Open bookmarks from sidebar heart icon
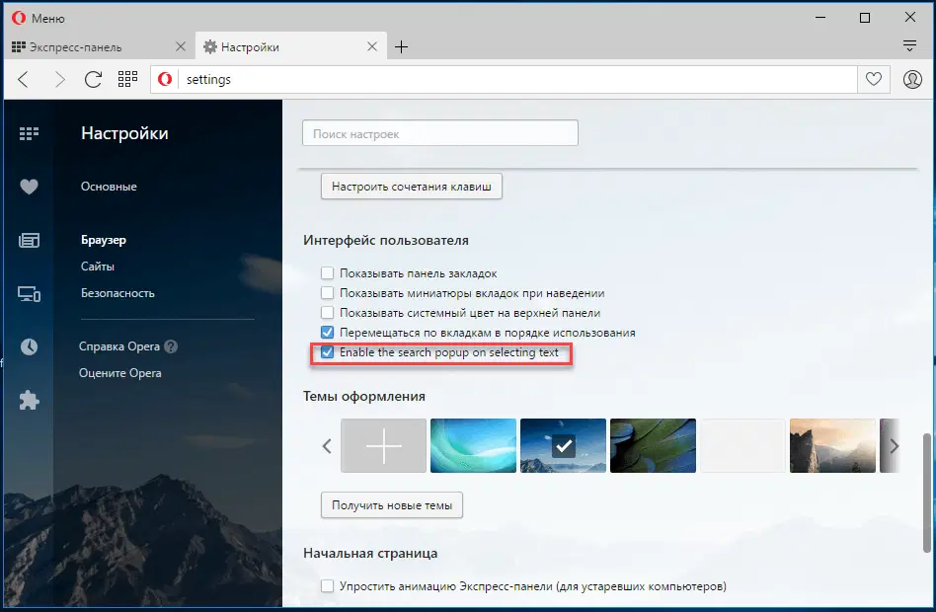The height and width of the screenshot is (612, 936). (29, 187)
